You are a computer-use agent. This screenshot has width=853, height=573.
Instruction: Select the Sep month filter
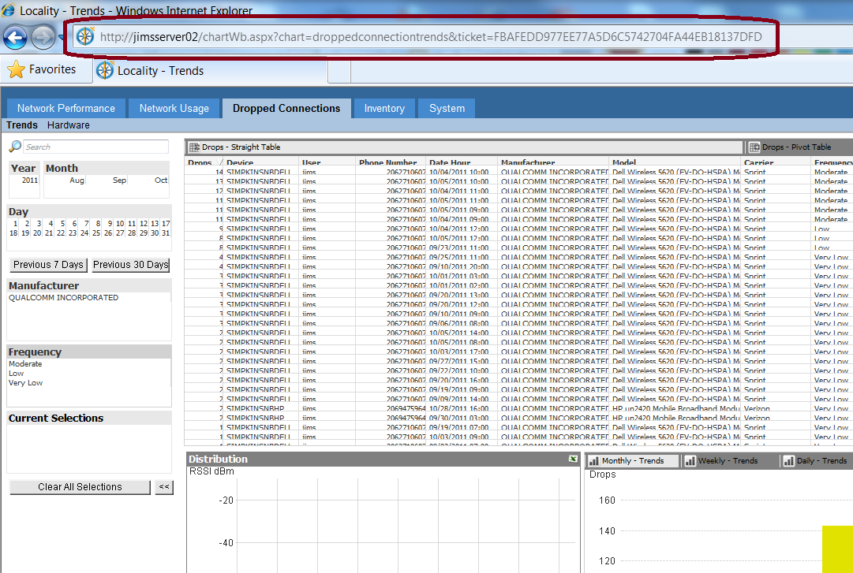coord(119,180)
